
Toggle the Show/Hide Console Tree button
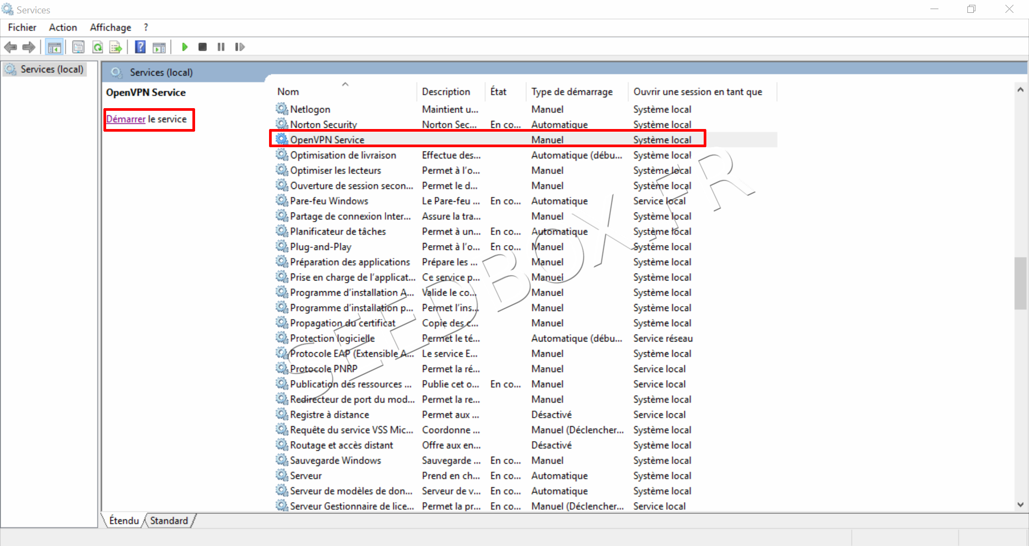coord(54,48)
